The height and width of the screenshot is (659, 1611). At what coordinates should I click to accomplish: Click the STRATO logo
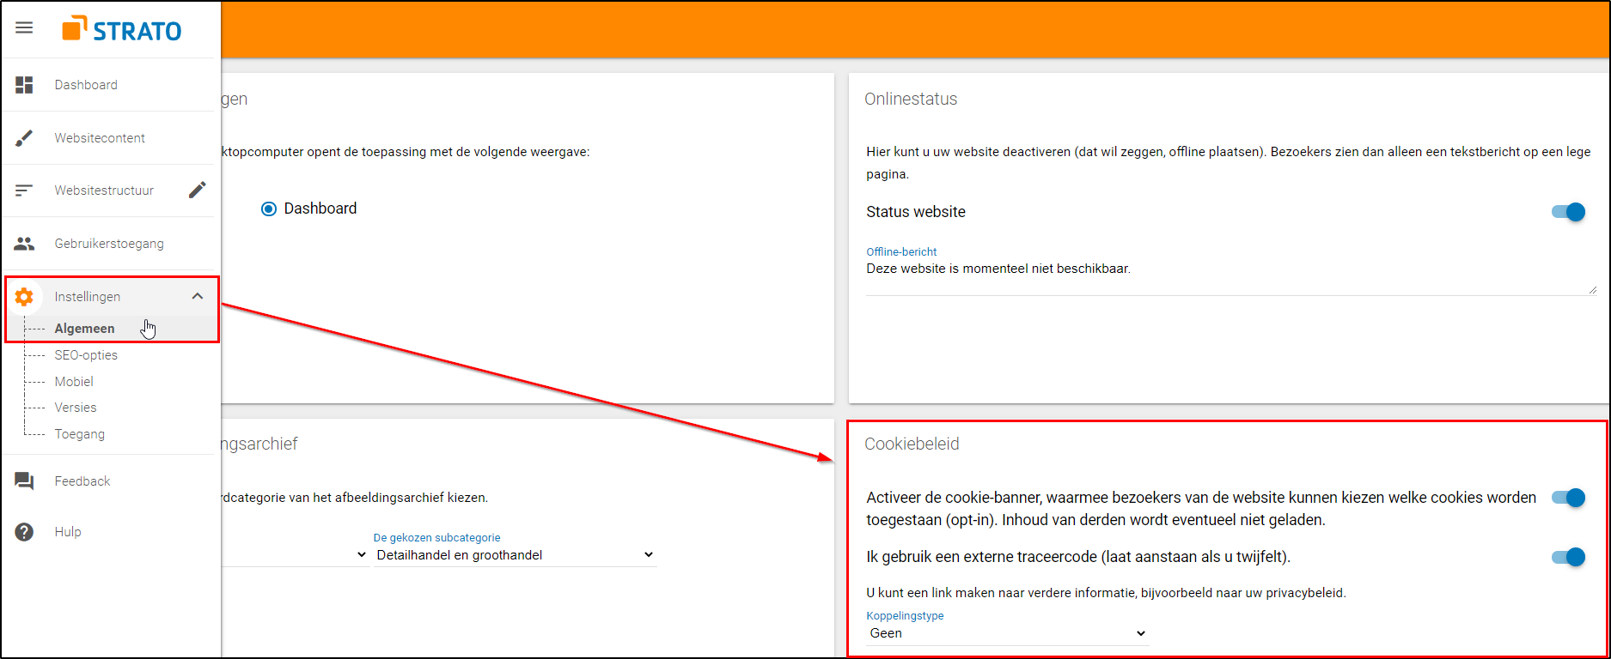(x=122, y=29)
